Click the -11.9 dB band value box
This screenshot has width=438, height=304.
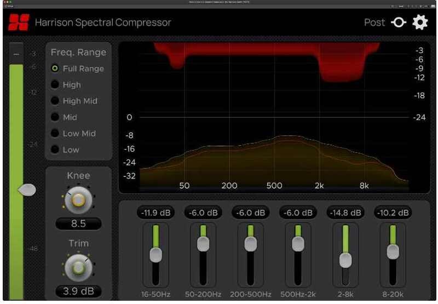[156, 213]
